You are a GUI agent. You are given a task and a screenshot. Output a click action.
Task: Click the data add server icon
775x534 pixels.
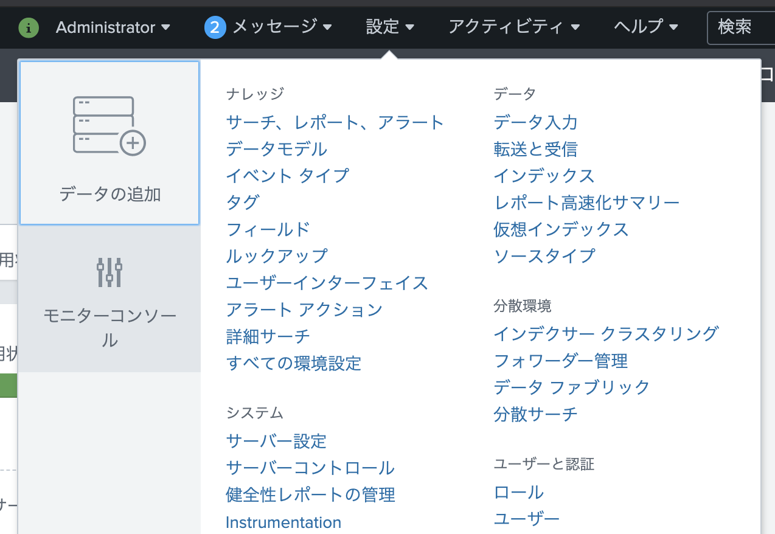(x=109, y=125)
